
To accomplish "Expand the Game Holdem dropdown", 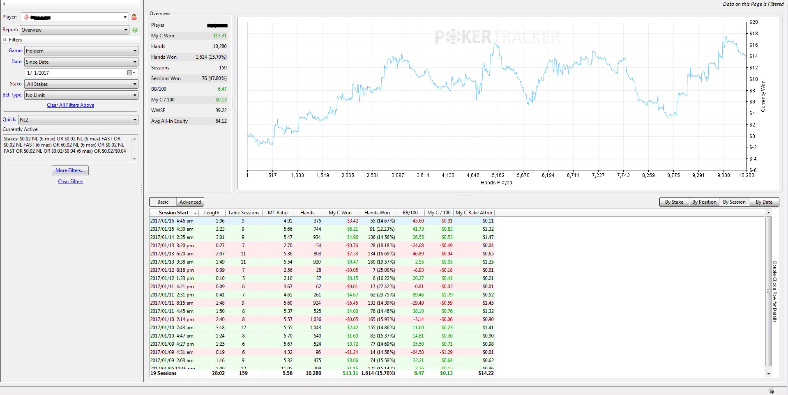I will click(81, 51).
